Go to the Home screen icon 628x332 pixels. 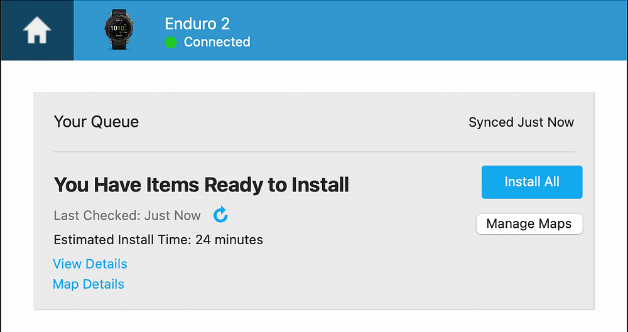(x=36, y=31)
